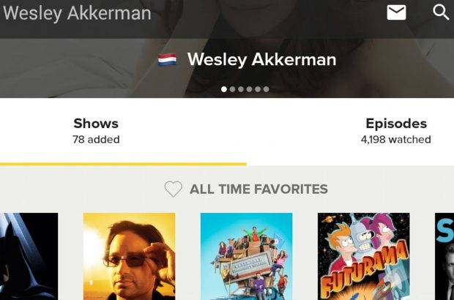Screen dimensions: 454x300
Task: Open the messages envelope icon
Action: pos(396,12)
